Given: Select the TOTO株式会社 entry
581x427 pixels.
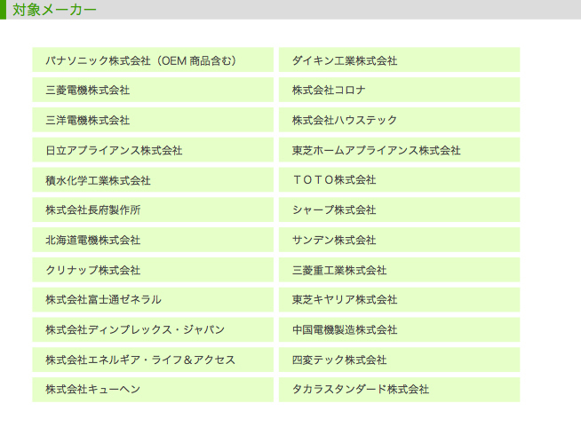Looking at the screenshot, I should click(399, 179).
